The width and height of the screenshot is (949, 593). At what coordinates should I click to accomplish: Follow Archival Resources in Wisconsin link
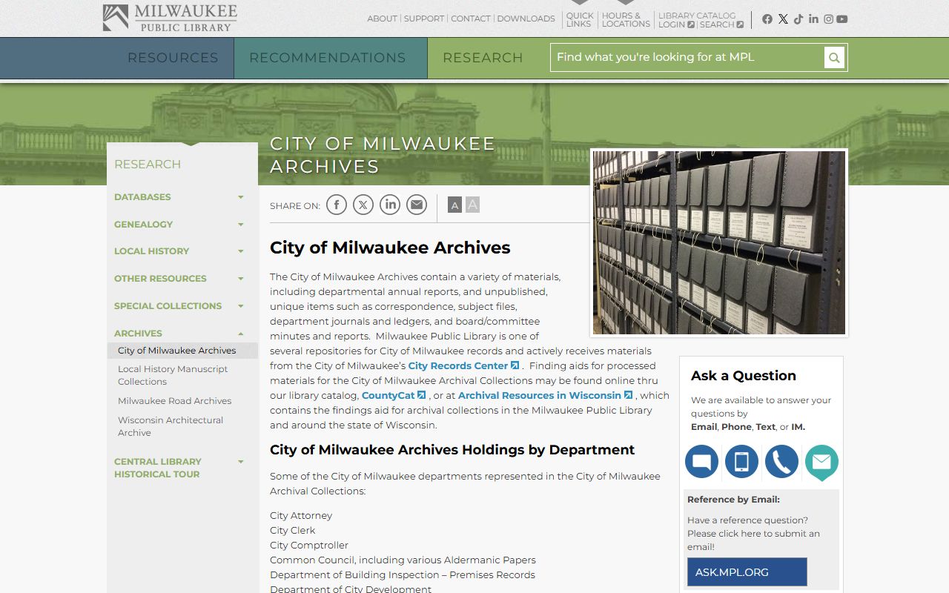pos(545,395)
